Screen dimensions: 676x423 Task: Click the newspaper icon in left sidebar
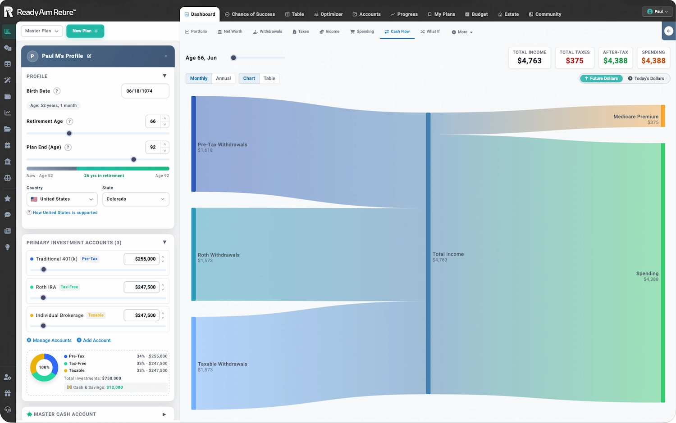8,231
